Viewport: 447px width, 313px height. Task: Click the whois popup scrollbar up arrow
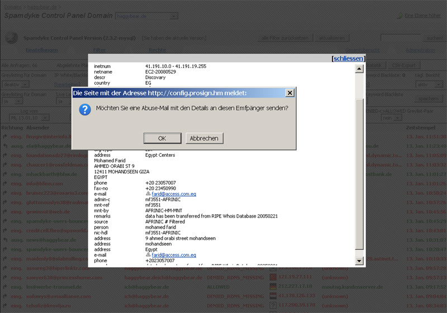click(359, 69)
